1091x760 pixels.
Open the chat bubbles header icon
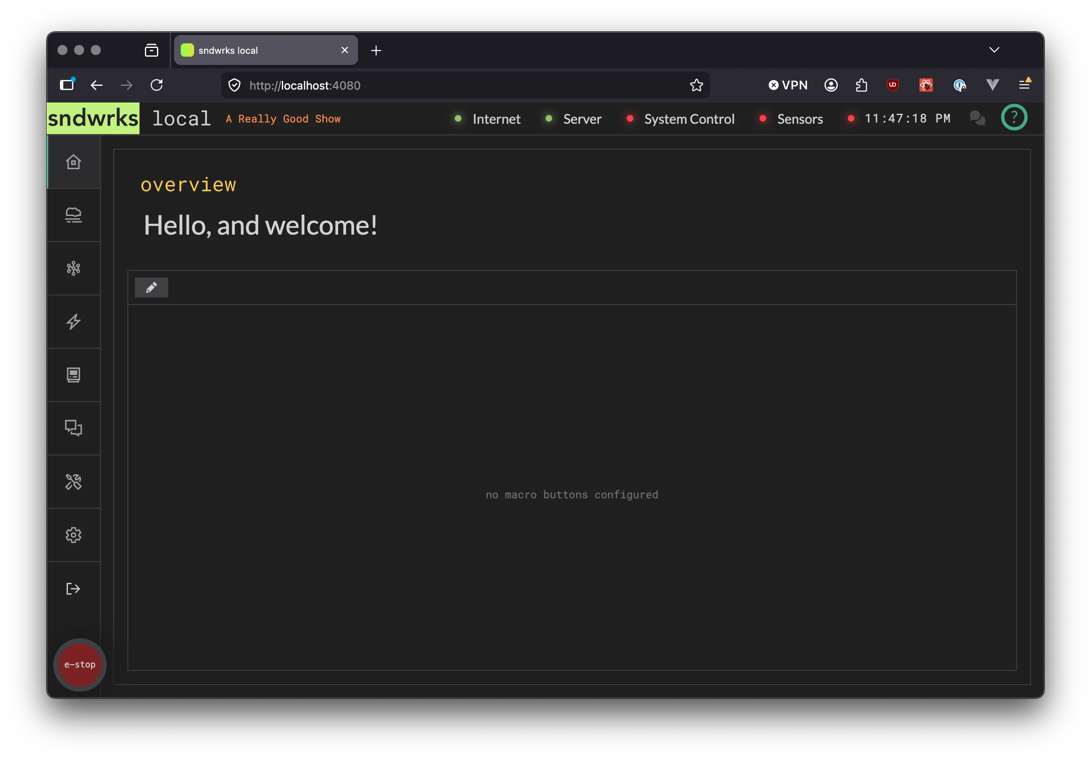977,118
